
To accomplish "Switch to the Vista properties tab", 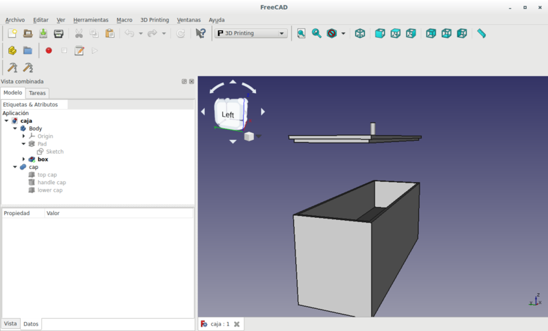I will click(10, 323).
